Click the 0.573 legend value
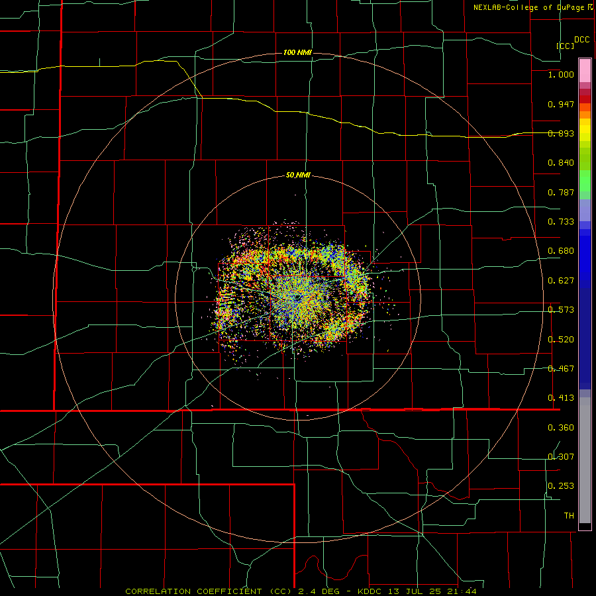The width and height of the screenshot is (596, 596). (x=561, y=310)
